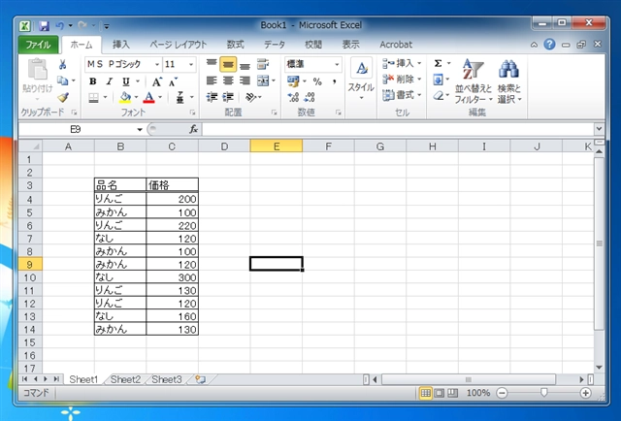Click 並べ替えとフィルター sort and filter button

click(x=473, y=81)
